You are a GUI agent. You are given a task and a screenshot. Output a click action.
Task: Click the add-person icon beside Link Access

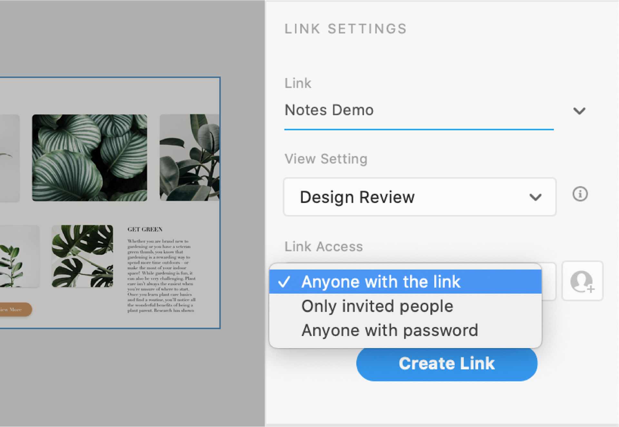[582, 281]
